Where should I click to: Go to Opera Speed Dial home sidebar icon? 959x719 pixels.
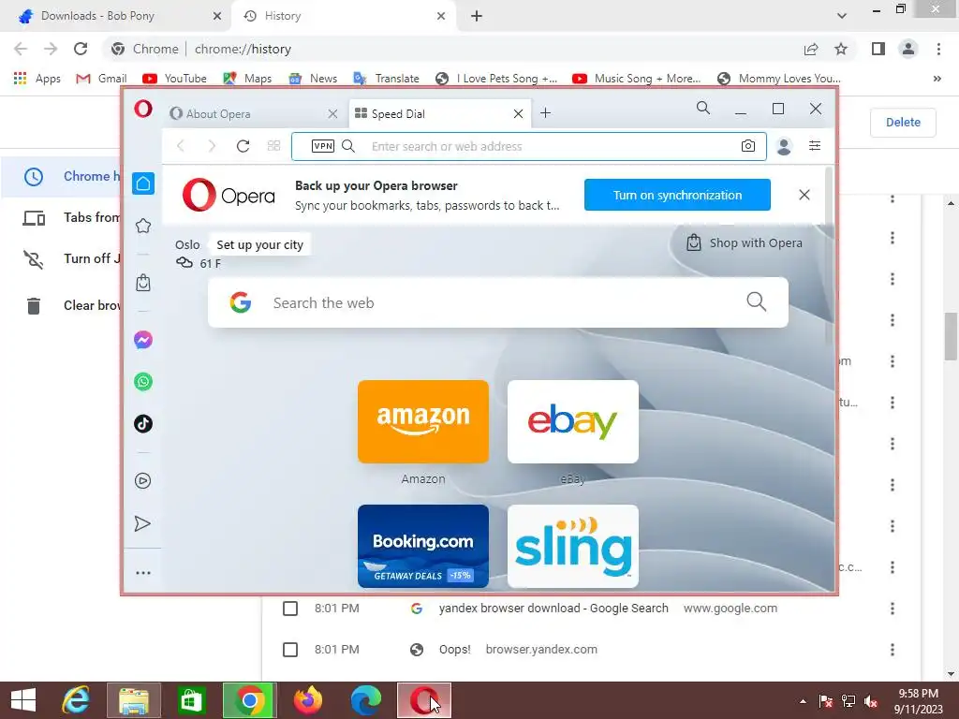click(x=143, y=183)
